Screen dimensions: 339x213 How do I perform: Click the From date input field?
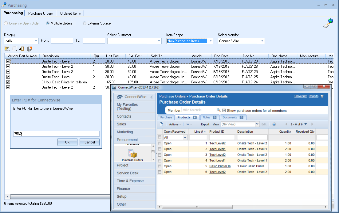[62, 41]
